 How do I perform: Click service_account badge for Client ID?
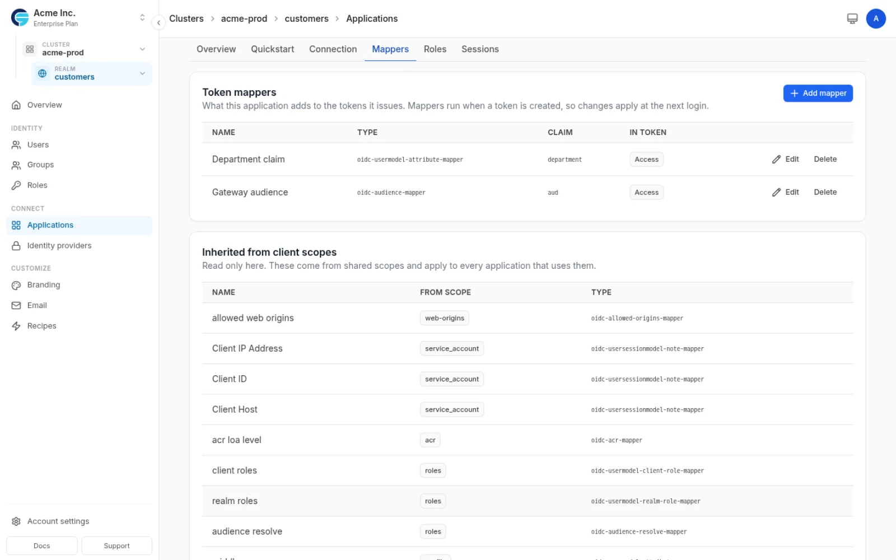click(x=452, y=379)
